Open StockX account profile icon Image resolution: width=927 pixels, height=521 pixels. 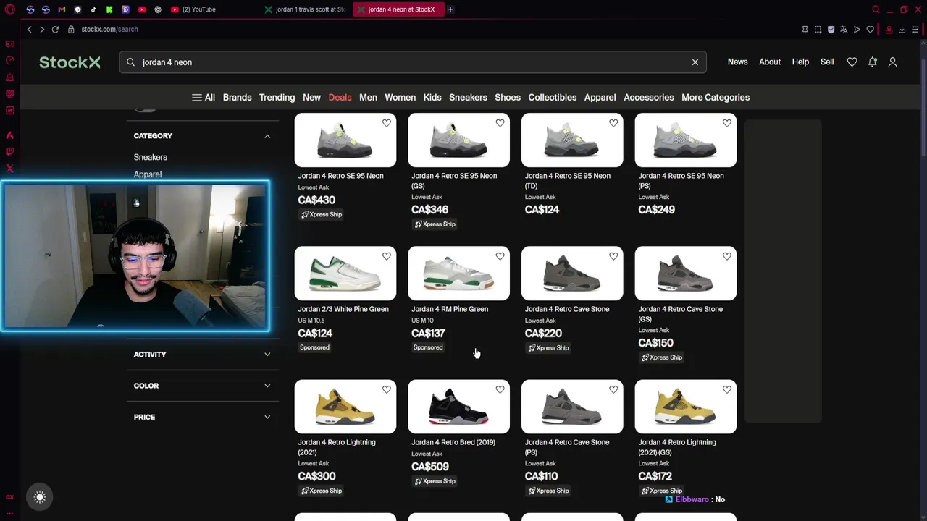893,62
